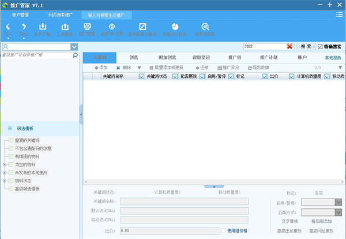Expand the 未发布的本地更改 tree node
The width and height of the screenshot is (346, 239).
[x=5, y=172]
